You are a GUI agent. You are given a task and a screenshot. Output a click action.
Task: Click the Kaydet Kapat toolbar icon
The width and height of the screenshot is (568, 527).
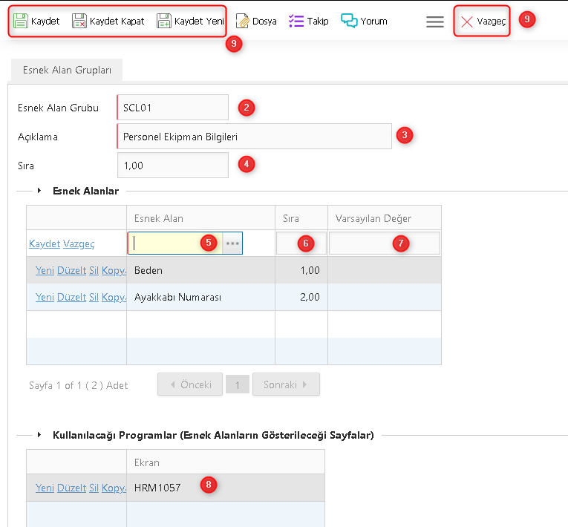[79, 21]
